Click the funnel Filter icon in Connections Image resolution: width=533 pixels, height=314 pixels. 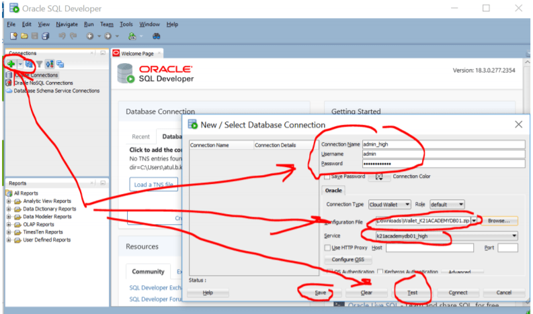[40, 64]
